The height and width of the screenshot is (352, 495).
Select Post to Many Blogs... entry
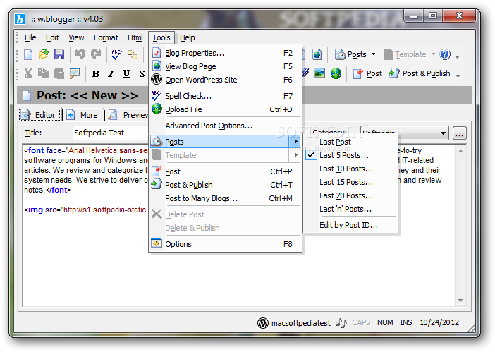[x=225, y=198]
